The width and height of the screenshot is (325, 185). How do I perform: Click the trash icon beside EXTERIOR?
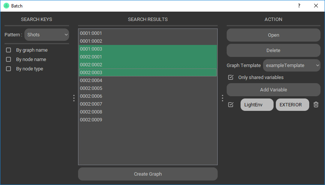coord(316,105)
